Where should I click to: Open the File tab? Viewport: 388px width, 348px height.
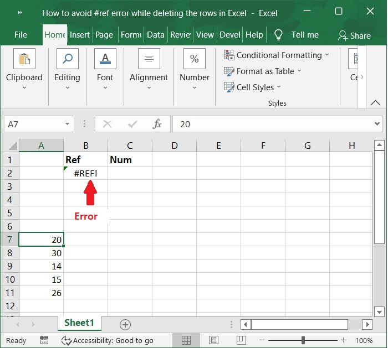tap(21, 35)
